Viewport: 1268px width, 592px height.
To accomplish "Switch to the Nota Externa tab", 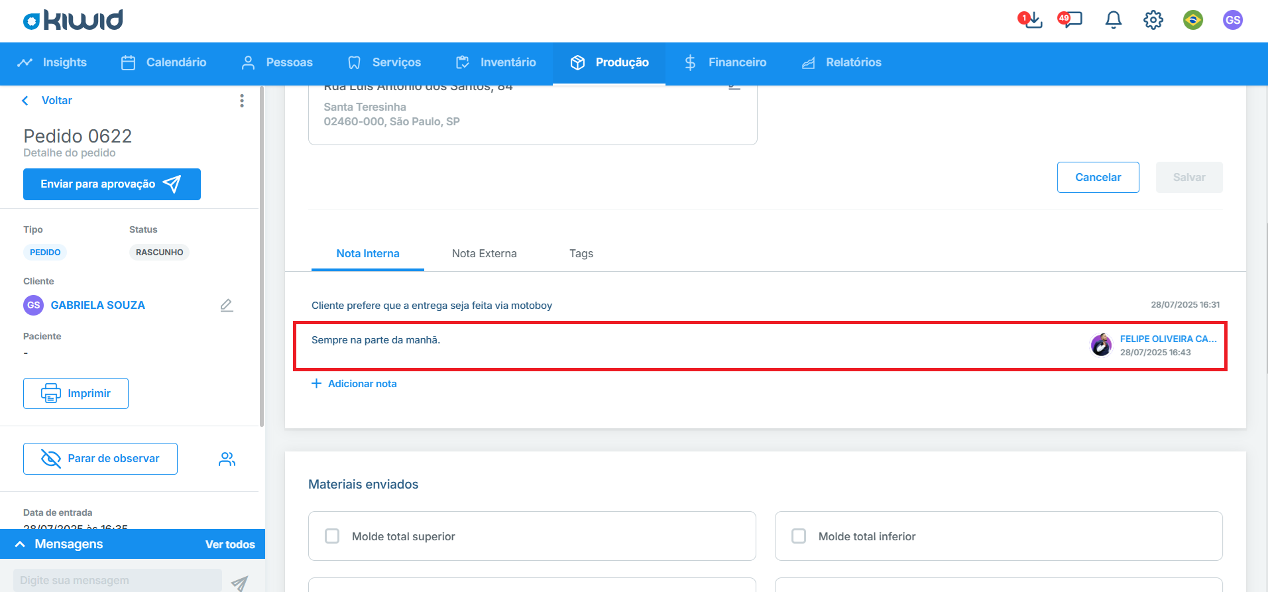I will (485, 253).
